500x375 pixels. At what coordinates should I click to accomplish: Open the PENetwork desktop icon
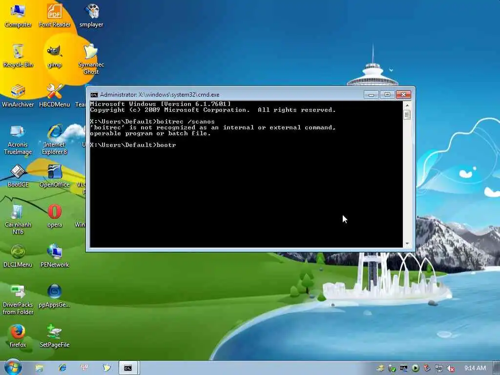click(x=55, y=256)
